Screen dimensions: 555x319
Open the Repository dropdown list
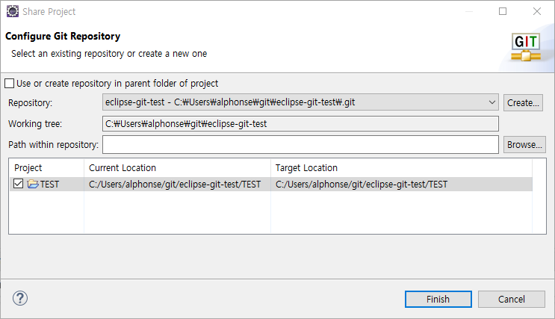[492, 102]
